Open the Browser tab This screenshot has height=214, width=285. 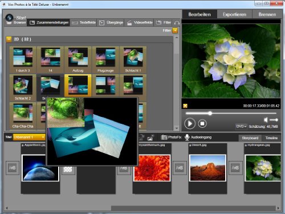coord(16,23)
